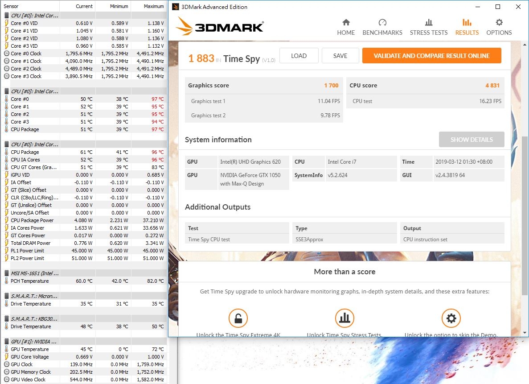Open the STRESS TESTS bar chart icon
The image size is (529, 384).
(428, 22)
